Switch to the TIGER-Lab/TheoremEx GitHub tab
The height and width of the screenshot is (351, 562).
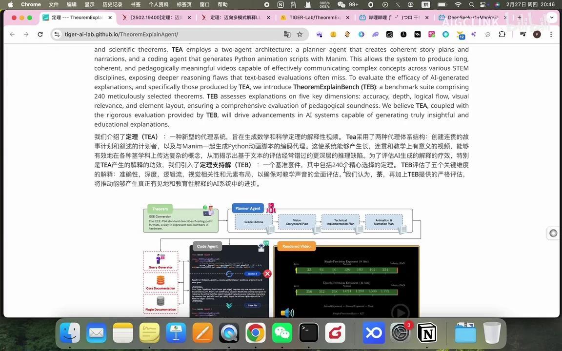point(312,17)
